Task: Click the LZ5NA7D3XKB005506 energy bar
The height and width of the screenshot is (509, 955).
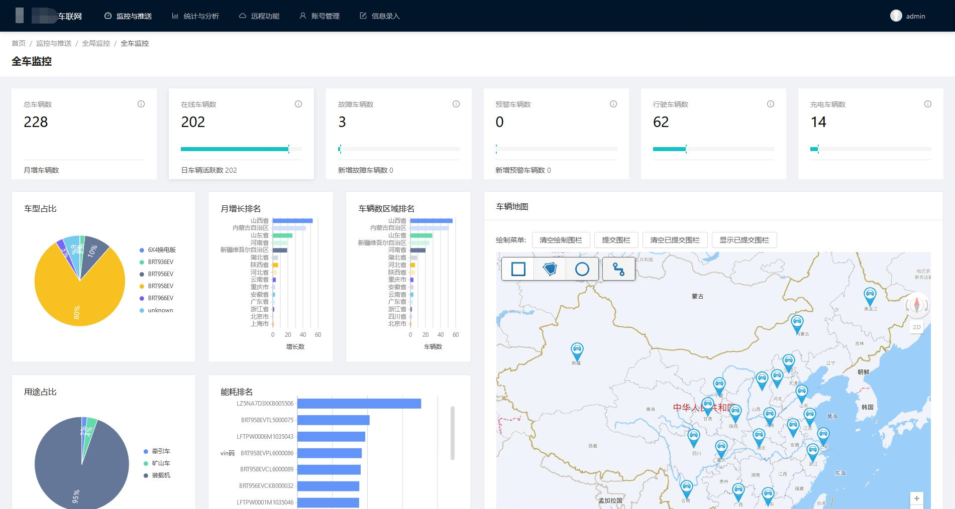Action: (x=359, y=404)
